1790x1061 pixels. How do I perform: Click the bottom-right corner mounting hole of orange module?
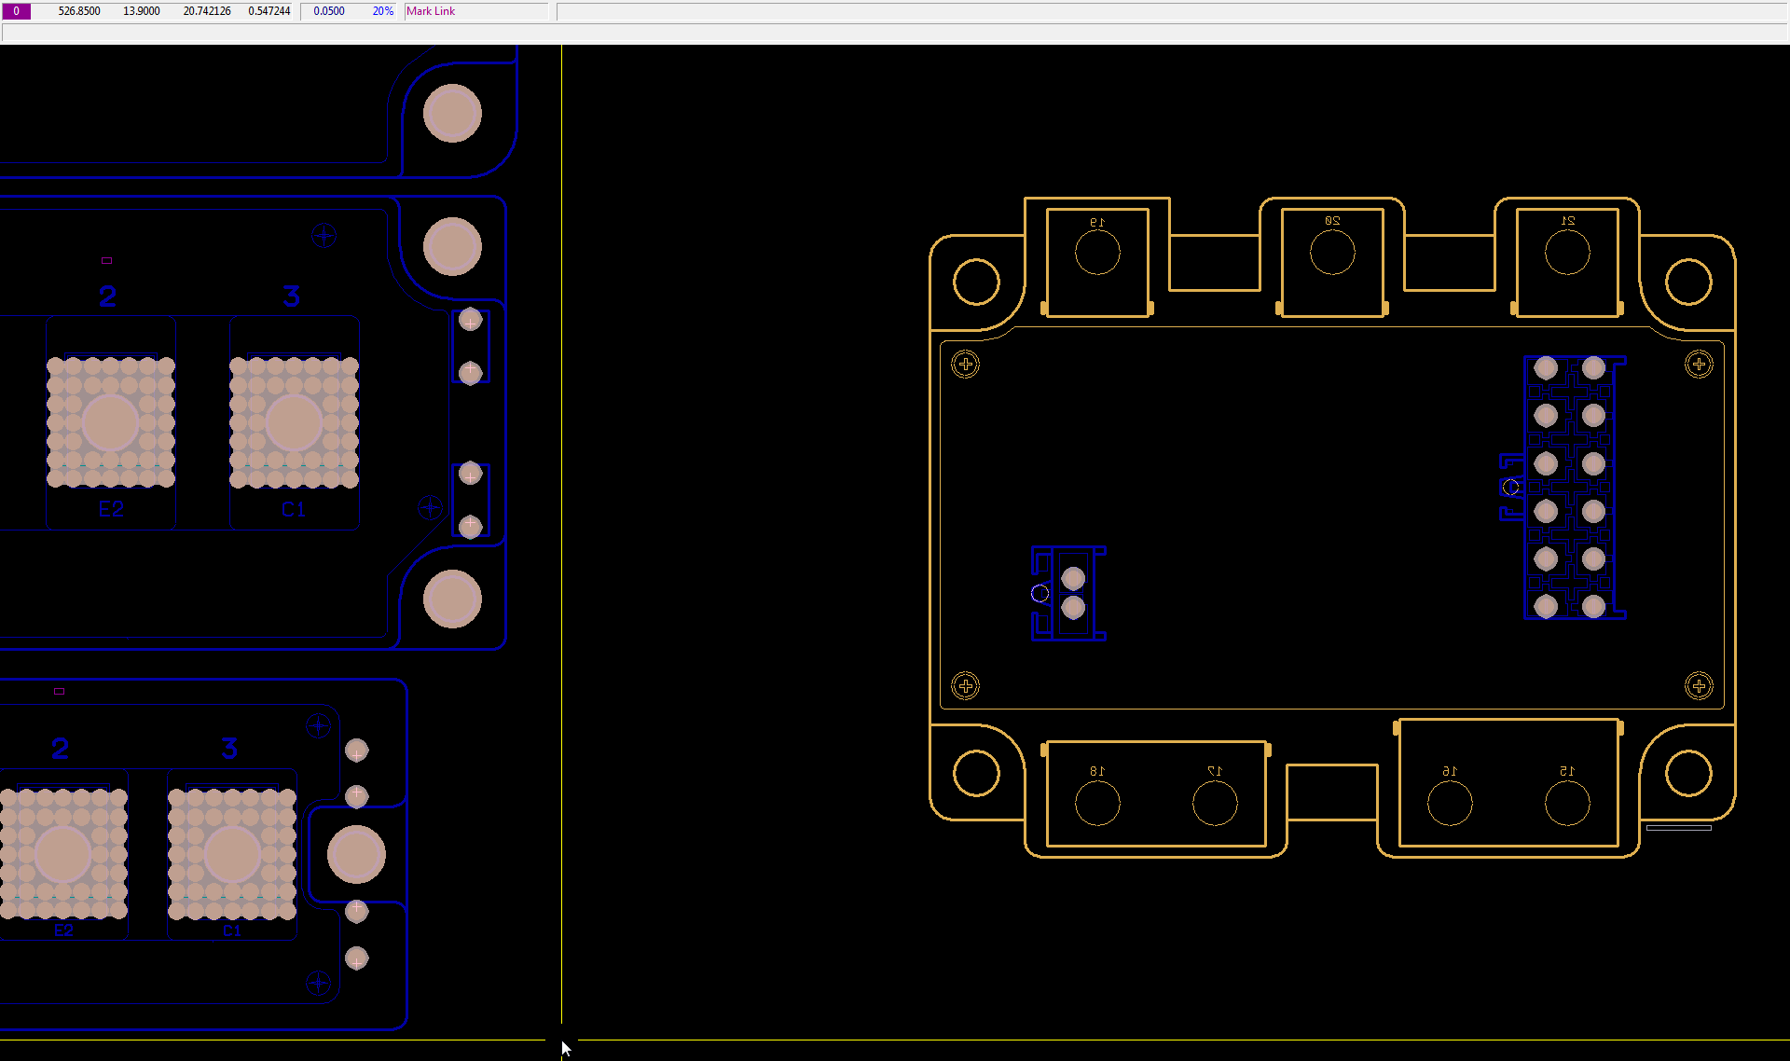click(1688, 773)
